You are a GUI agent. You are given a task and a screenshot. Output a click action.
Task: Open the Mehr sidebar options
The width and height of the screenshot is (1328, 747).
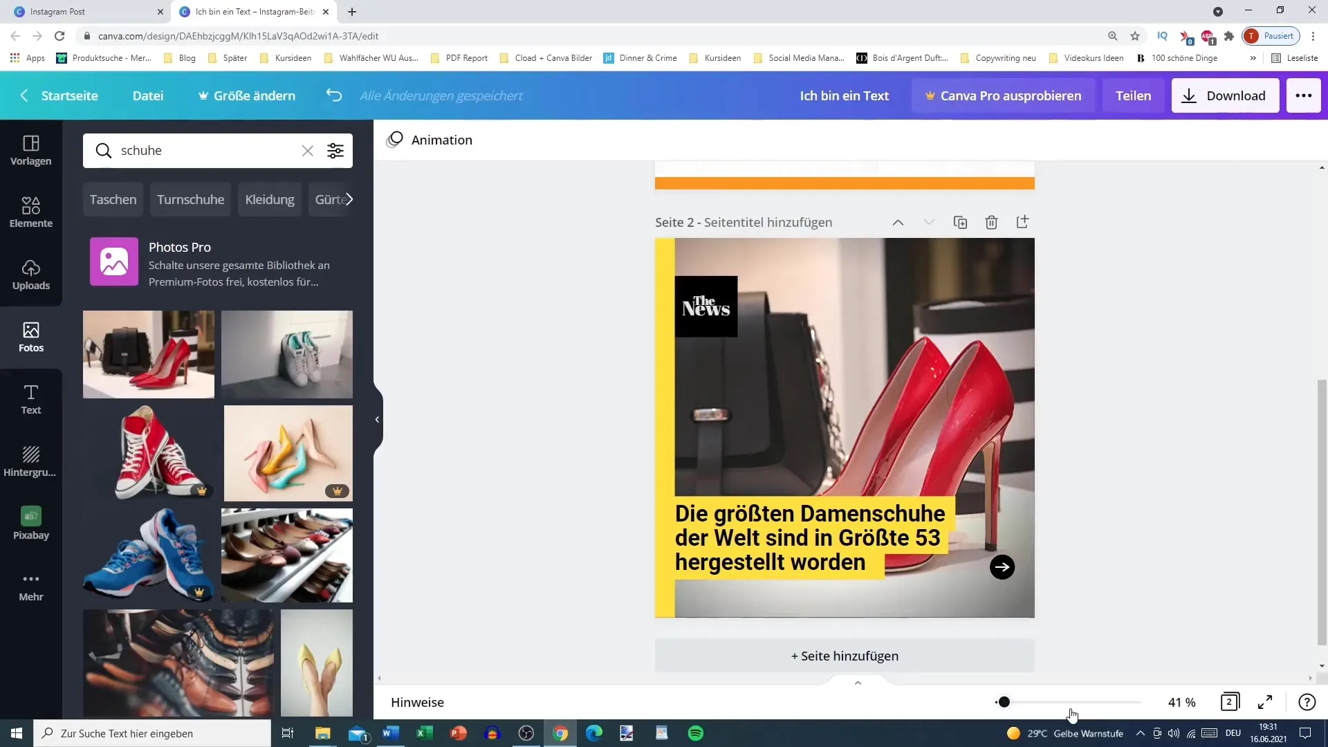click(x=31, y=586)
